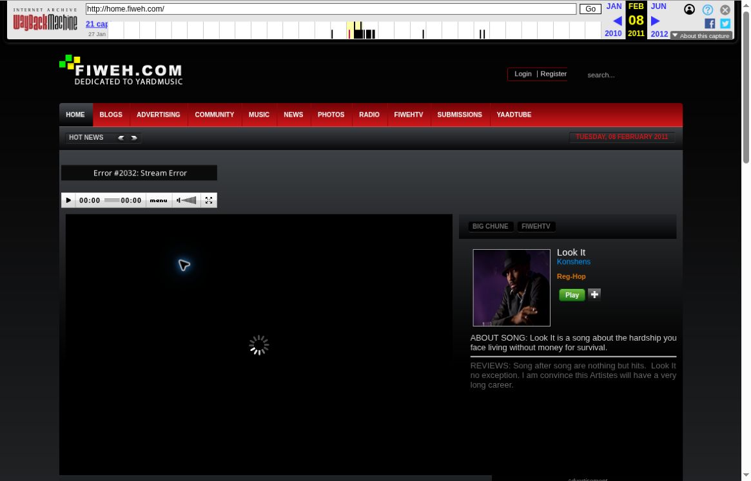Open the Register link

click(554, 73)
